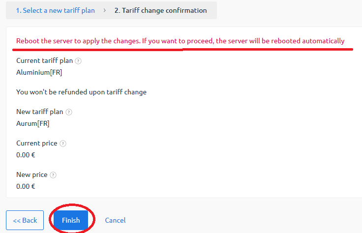Click the 0.00 € value for New price
Screen dimensions: 362x233
[26, 186]
